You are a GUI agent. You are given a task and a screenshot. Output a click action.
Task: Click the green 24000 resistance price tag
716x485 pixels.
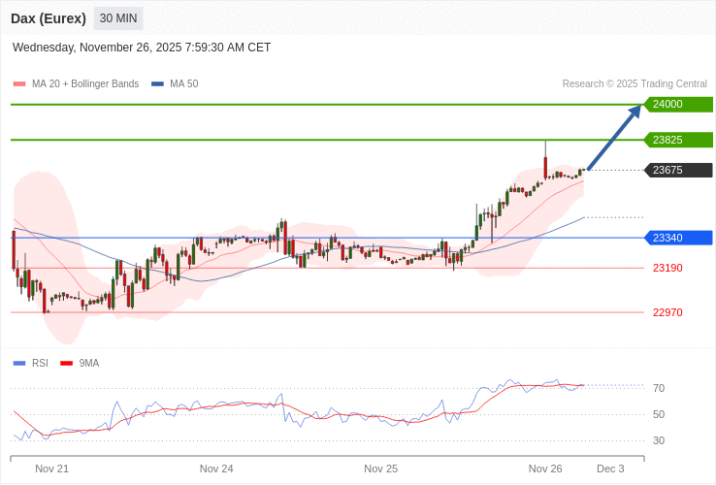click(678, 104)
